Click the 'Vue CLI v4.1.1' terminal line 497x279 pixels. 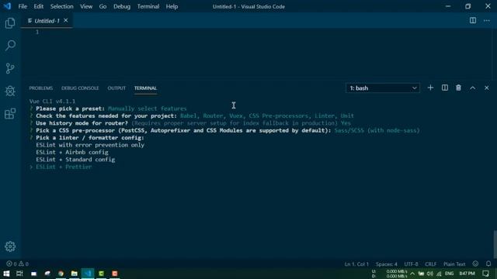coord(52,102)
